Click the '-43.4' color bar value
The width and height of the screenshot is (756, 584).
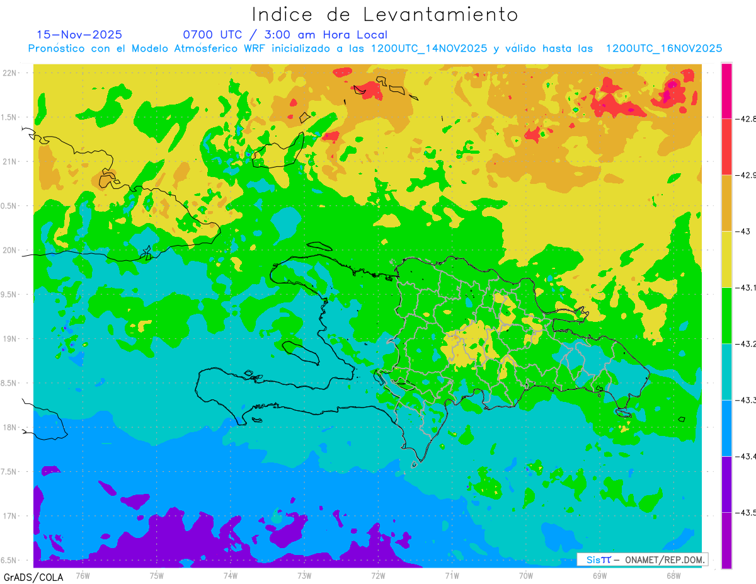(x=747, y=456)
